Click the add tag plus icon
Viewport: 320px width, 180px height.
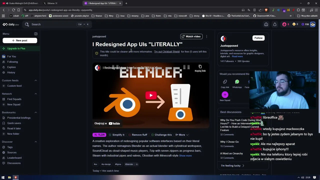(137, 164)
